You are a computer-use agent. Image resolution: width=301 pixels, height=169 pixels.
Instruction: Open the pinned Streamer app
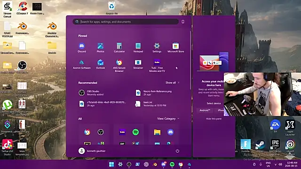(138, 64)
